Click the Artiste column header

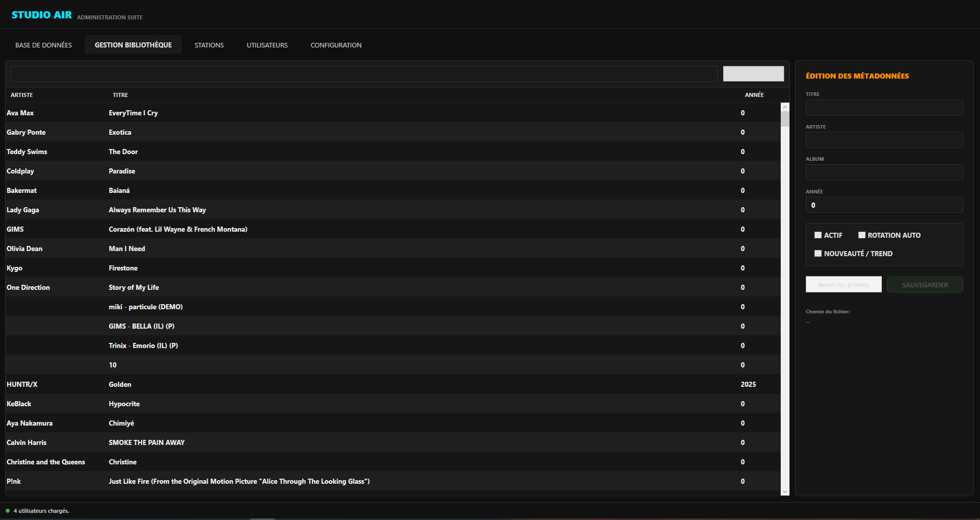coord(21,95)
